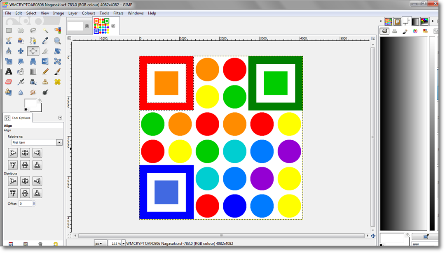This screenshot has height=253, width=445.
Task: Activate the Perspective tool
Action: tap(33, 61)
